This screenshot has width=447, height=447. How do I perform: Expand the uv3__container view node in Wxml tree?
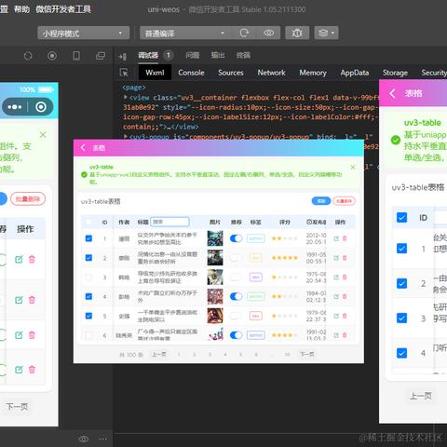126,97
